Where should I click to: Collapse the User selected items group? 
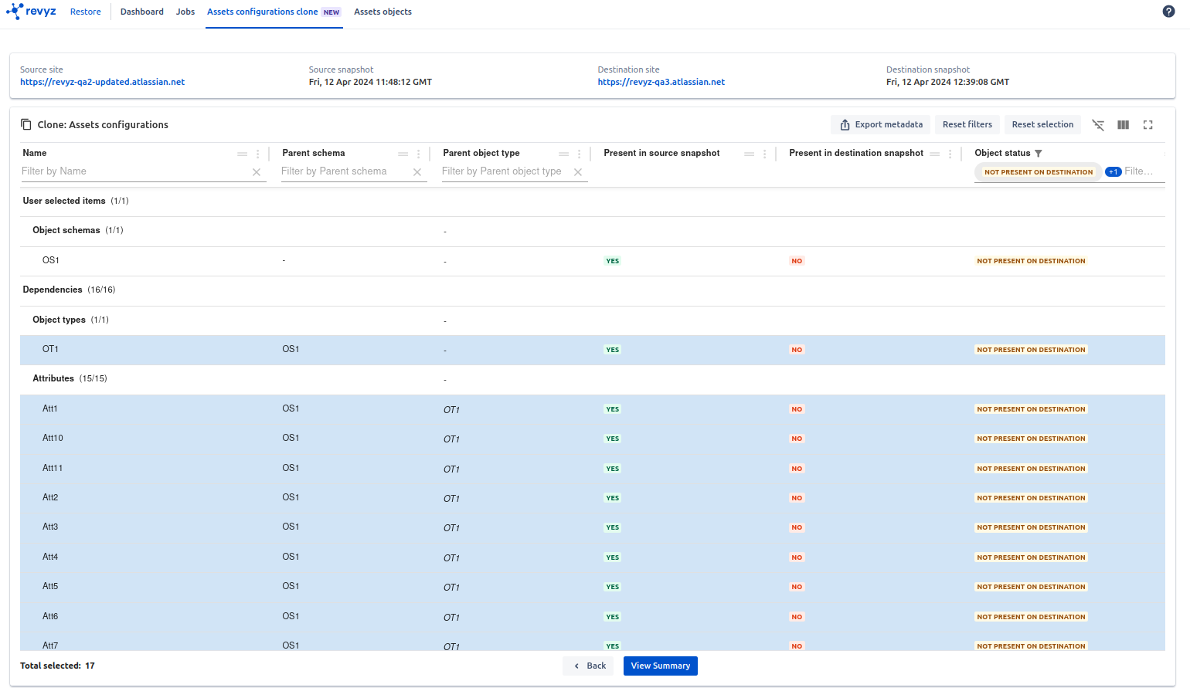pyautogui.click(x=593, y=202)
